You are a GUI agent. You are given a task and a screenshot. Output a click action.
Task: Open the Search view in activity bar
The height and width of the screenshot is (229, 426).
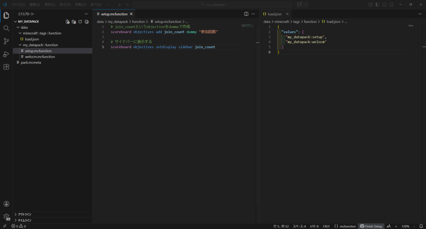[6, 28]
